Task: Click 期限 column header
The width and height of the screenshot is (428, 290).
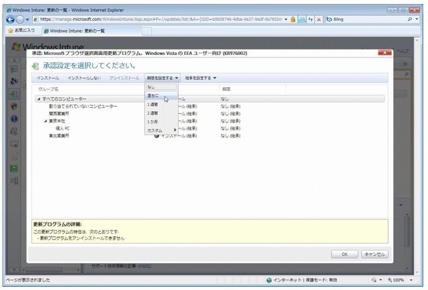Action: pos(226,89)
